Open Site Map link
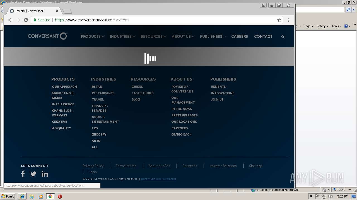Image resolution: width=357 pixels, height=200 pixels. (255, 166)
